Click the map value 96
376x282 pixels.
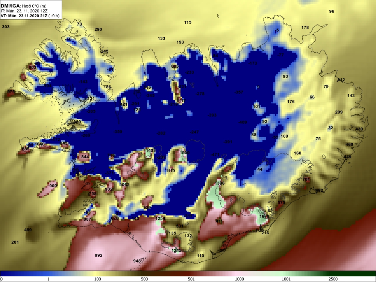331,11
